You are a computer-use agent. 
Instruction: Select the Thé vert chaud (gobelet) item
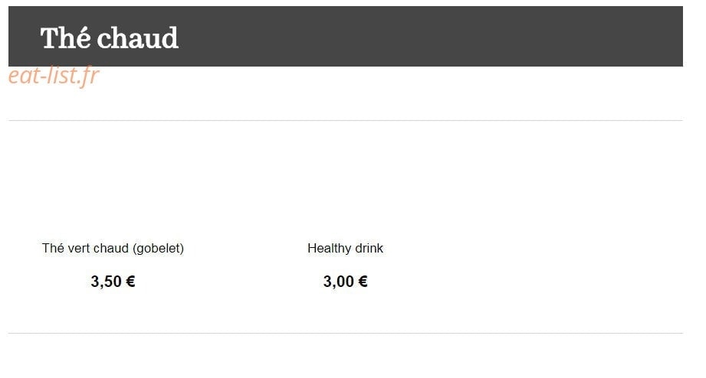coord(113,248)
